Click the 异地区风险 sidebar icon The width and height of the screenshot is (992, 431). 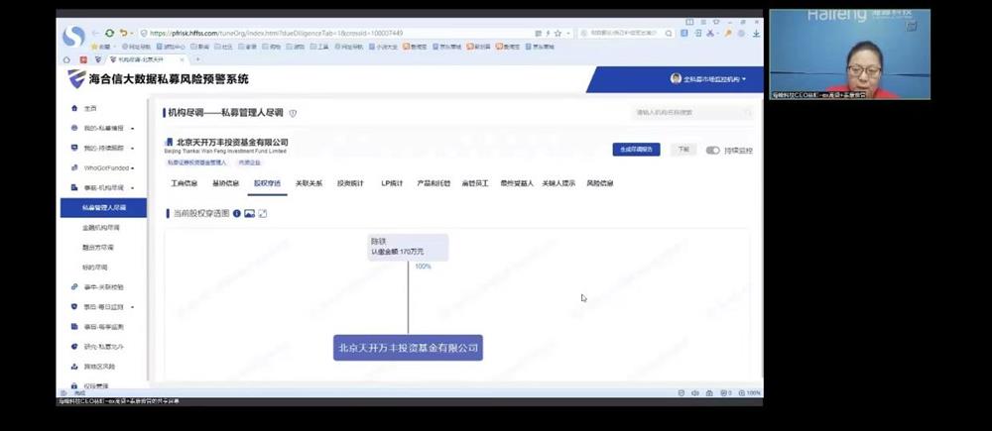(x=74, y=367)
